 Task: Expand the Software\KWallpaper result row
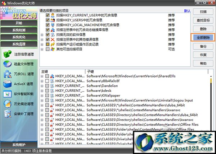[x=42, y=95]
